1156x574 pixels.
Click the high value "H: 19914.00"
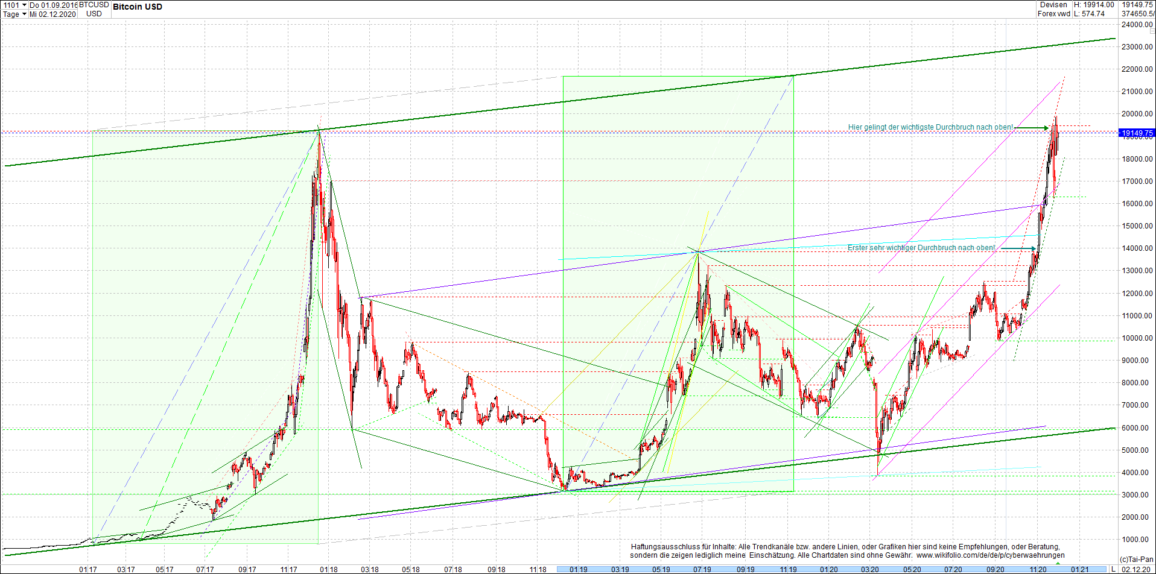[x=1093, y=5]
